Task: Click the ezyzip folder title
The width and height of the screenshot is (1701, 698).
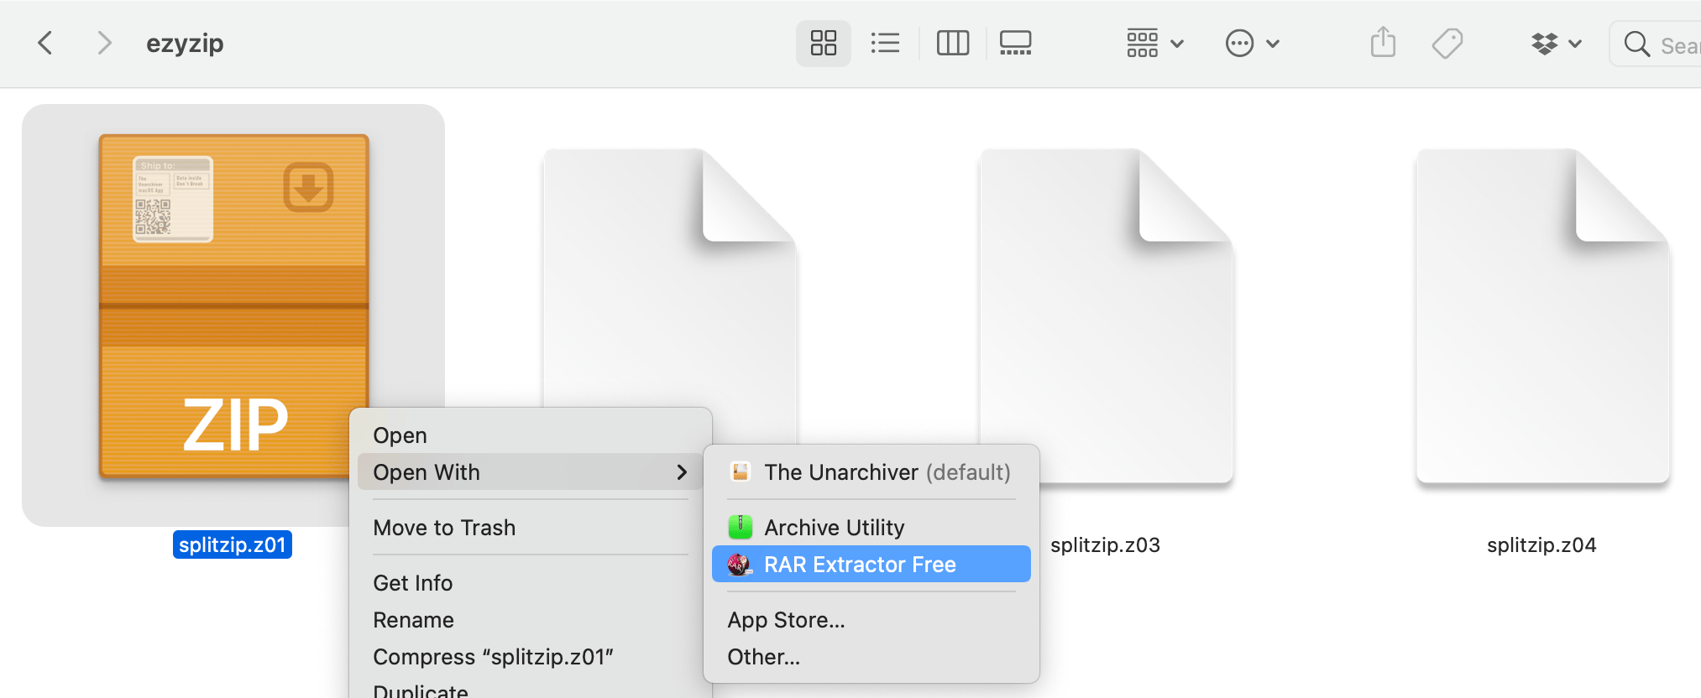Action: coord(185,44)
